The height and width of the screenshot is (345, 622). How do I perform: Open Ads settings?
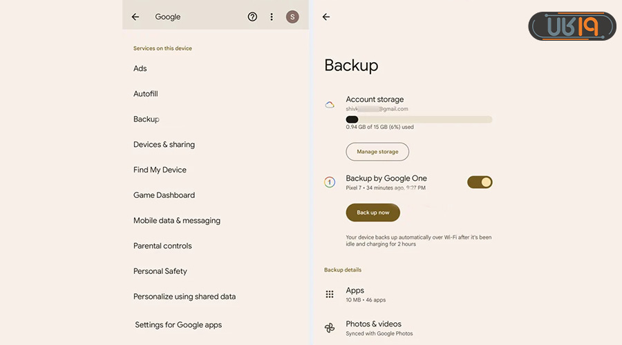(140, 68)
